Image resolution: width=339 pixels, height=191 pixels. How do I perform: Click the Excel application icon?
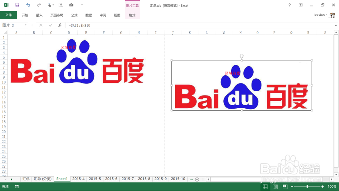[6, 5]
